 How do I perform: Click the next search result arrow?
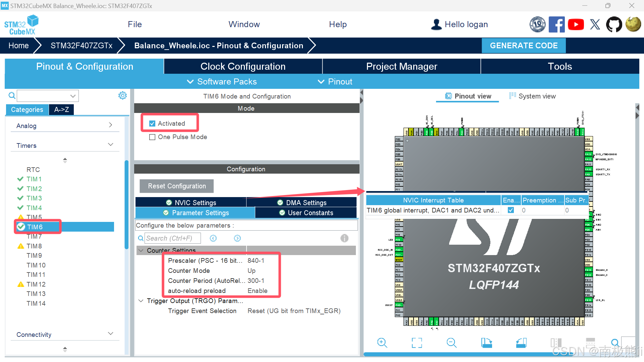coord(237,238)
